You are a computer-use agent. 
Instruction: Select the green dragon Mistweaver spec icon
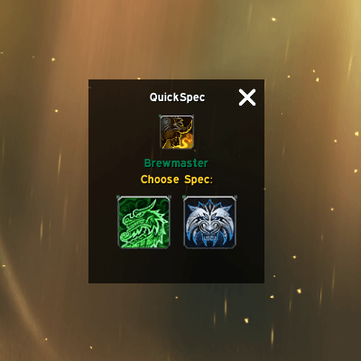[x=143, y=222]
